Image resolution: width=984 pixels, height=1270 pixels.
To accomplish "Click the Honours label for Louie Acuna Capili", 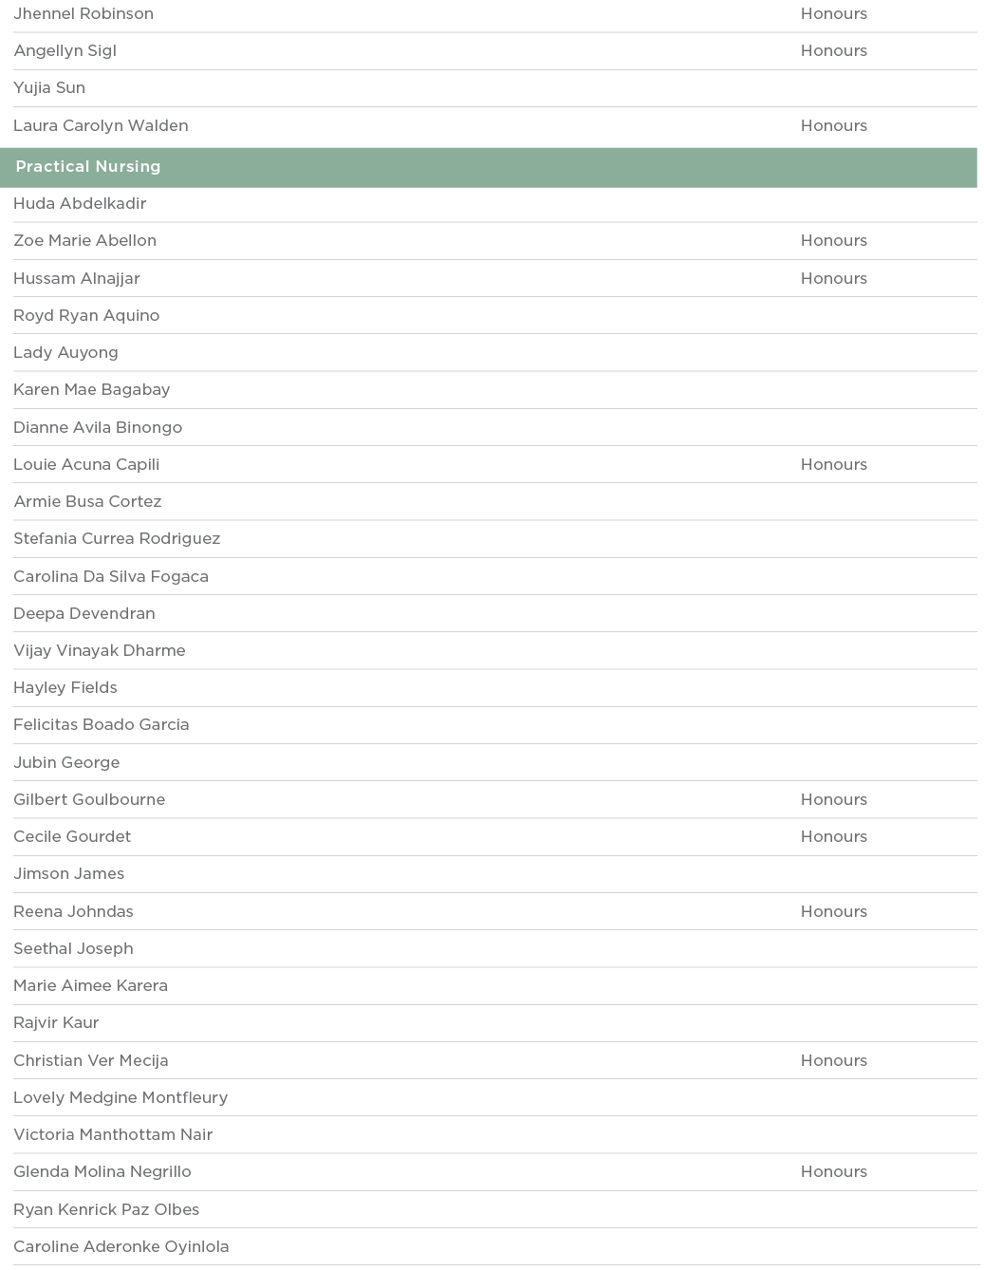I will pos(833,464).
